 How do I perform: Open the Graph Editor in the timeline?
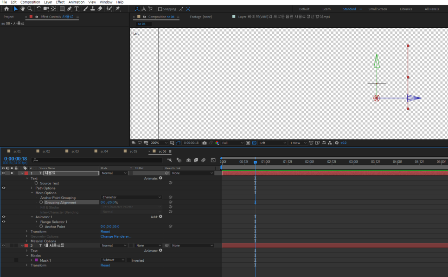pos(213,160)
